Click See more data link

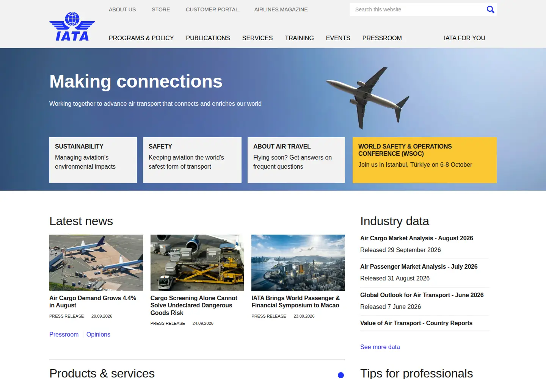[x=380, y=347]
